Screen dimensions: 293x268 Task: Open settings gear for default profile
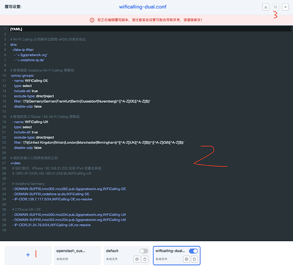coord(137,259)
